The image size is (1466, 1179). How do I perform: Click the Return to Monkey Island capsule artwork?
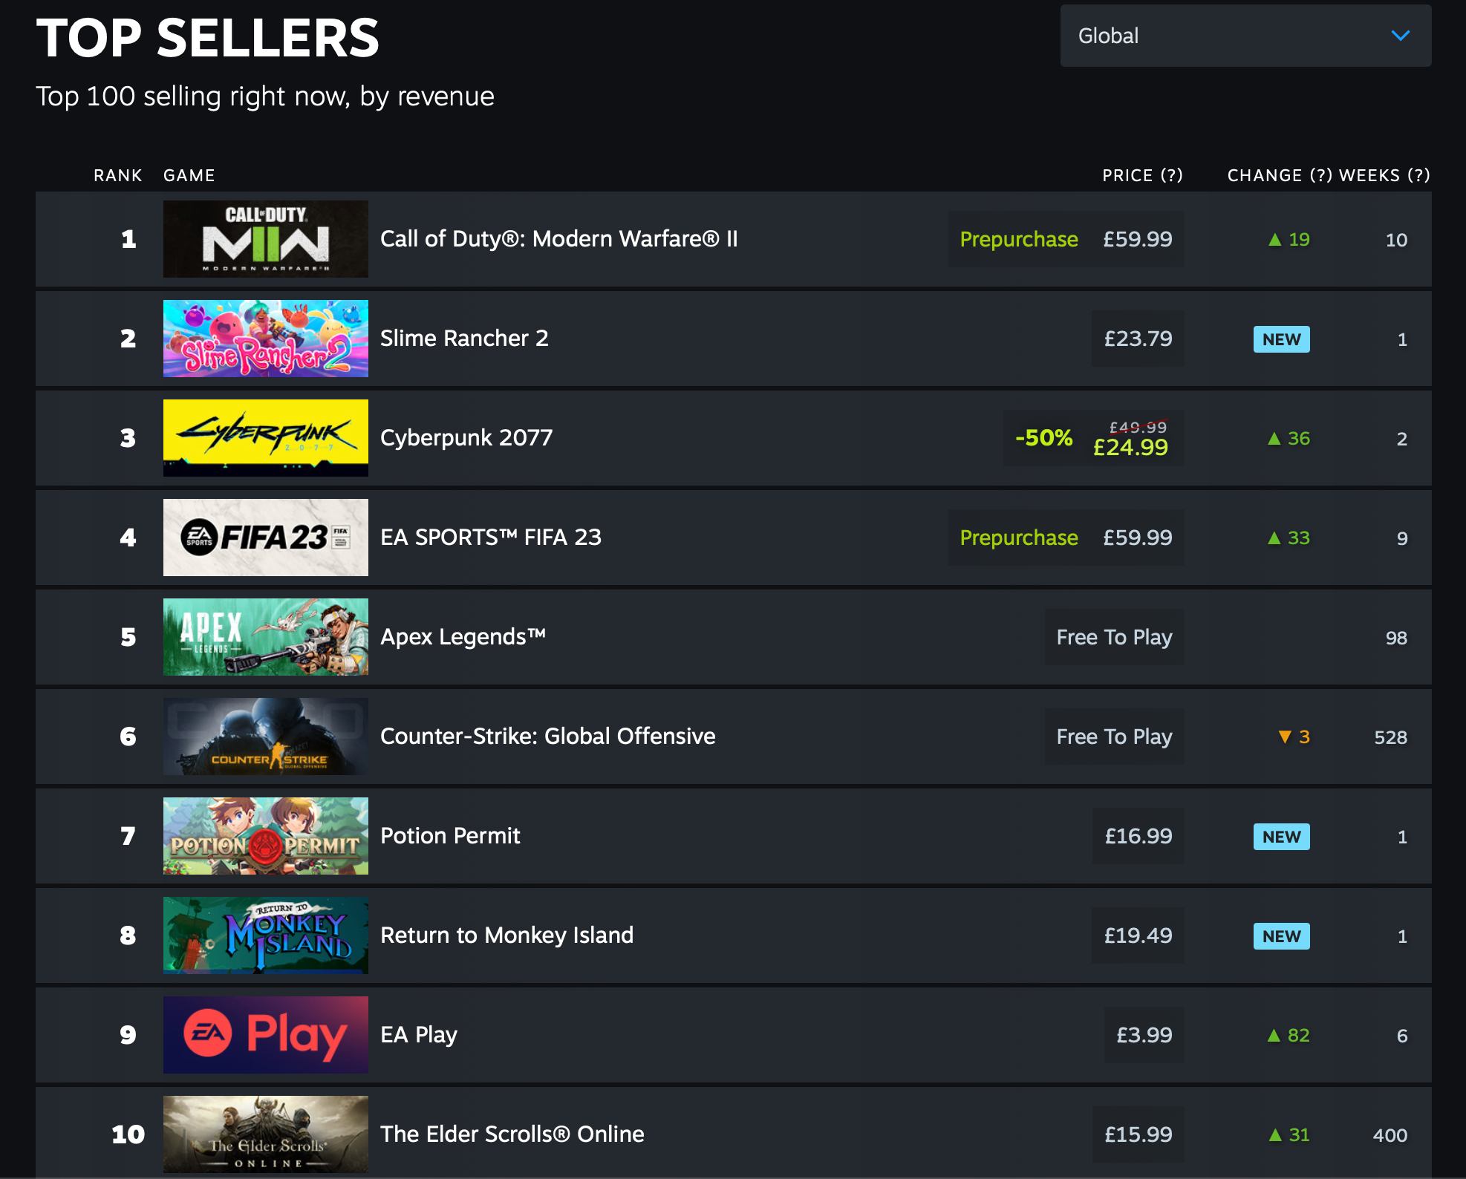(x=265, y=935)
